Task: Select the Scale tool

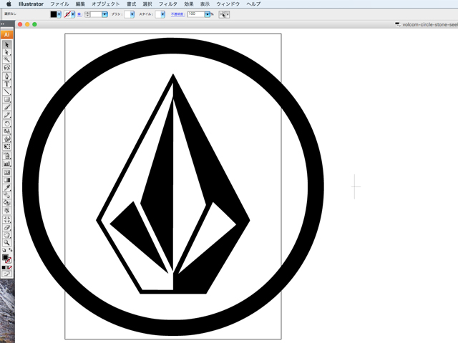Action: [x=6, y=131]
